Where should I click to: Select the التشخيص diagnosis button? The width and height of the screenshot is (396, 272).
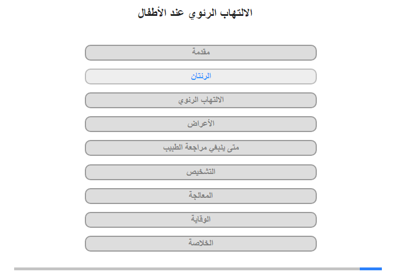click(201, 172)
